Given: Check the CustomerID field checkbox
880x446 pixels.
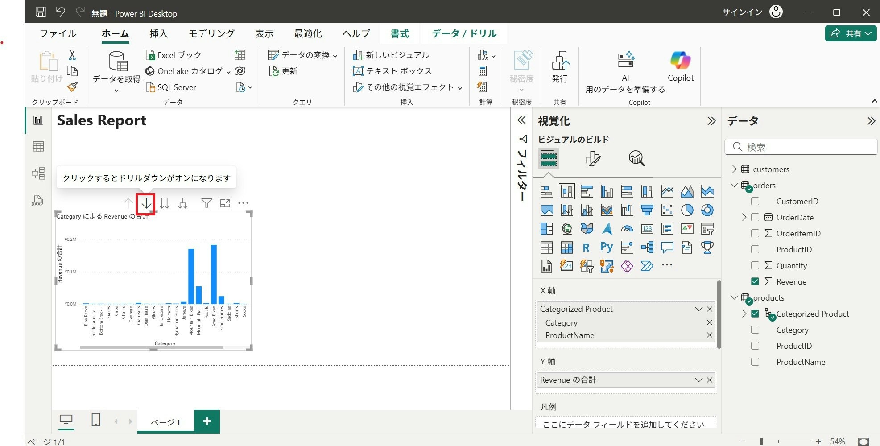Looking at the screenshot, I should point(755,201).
